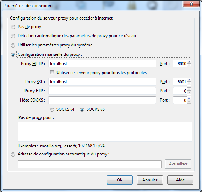Enable 'Utiliser ce serveur proxy pour tous les protocoles'

(x=52, y=73)
